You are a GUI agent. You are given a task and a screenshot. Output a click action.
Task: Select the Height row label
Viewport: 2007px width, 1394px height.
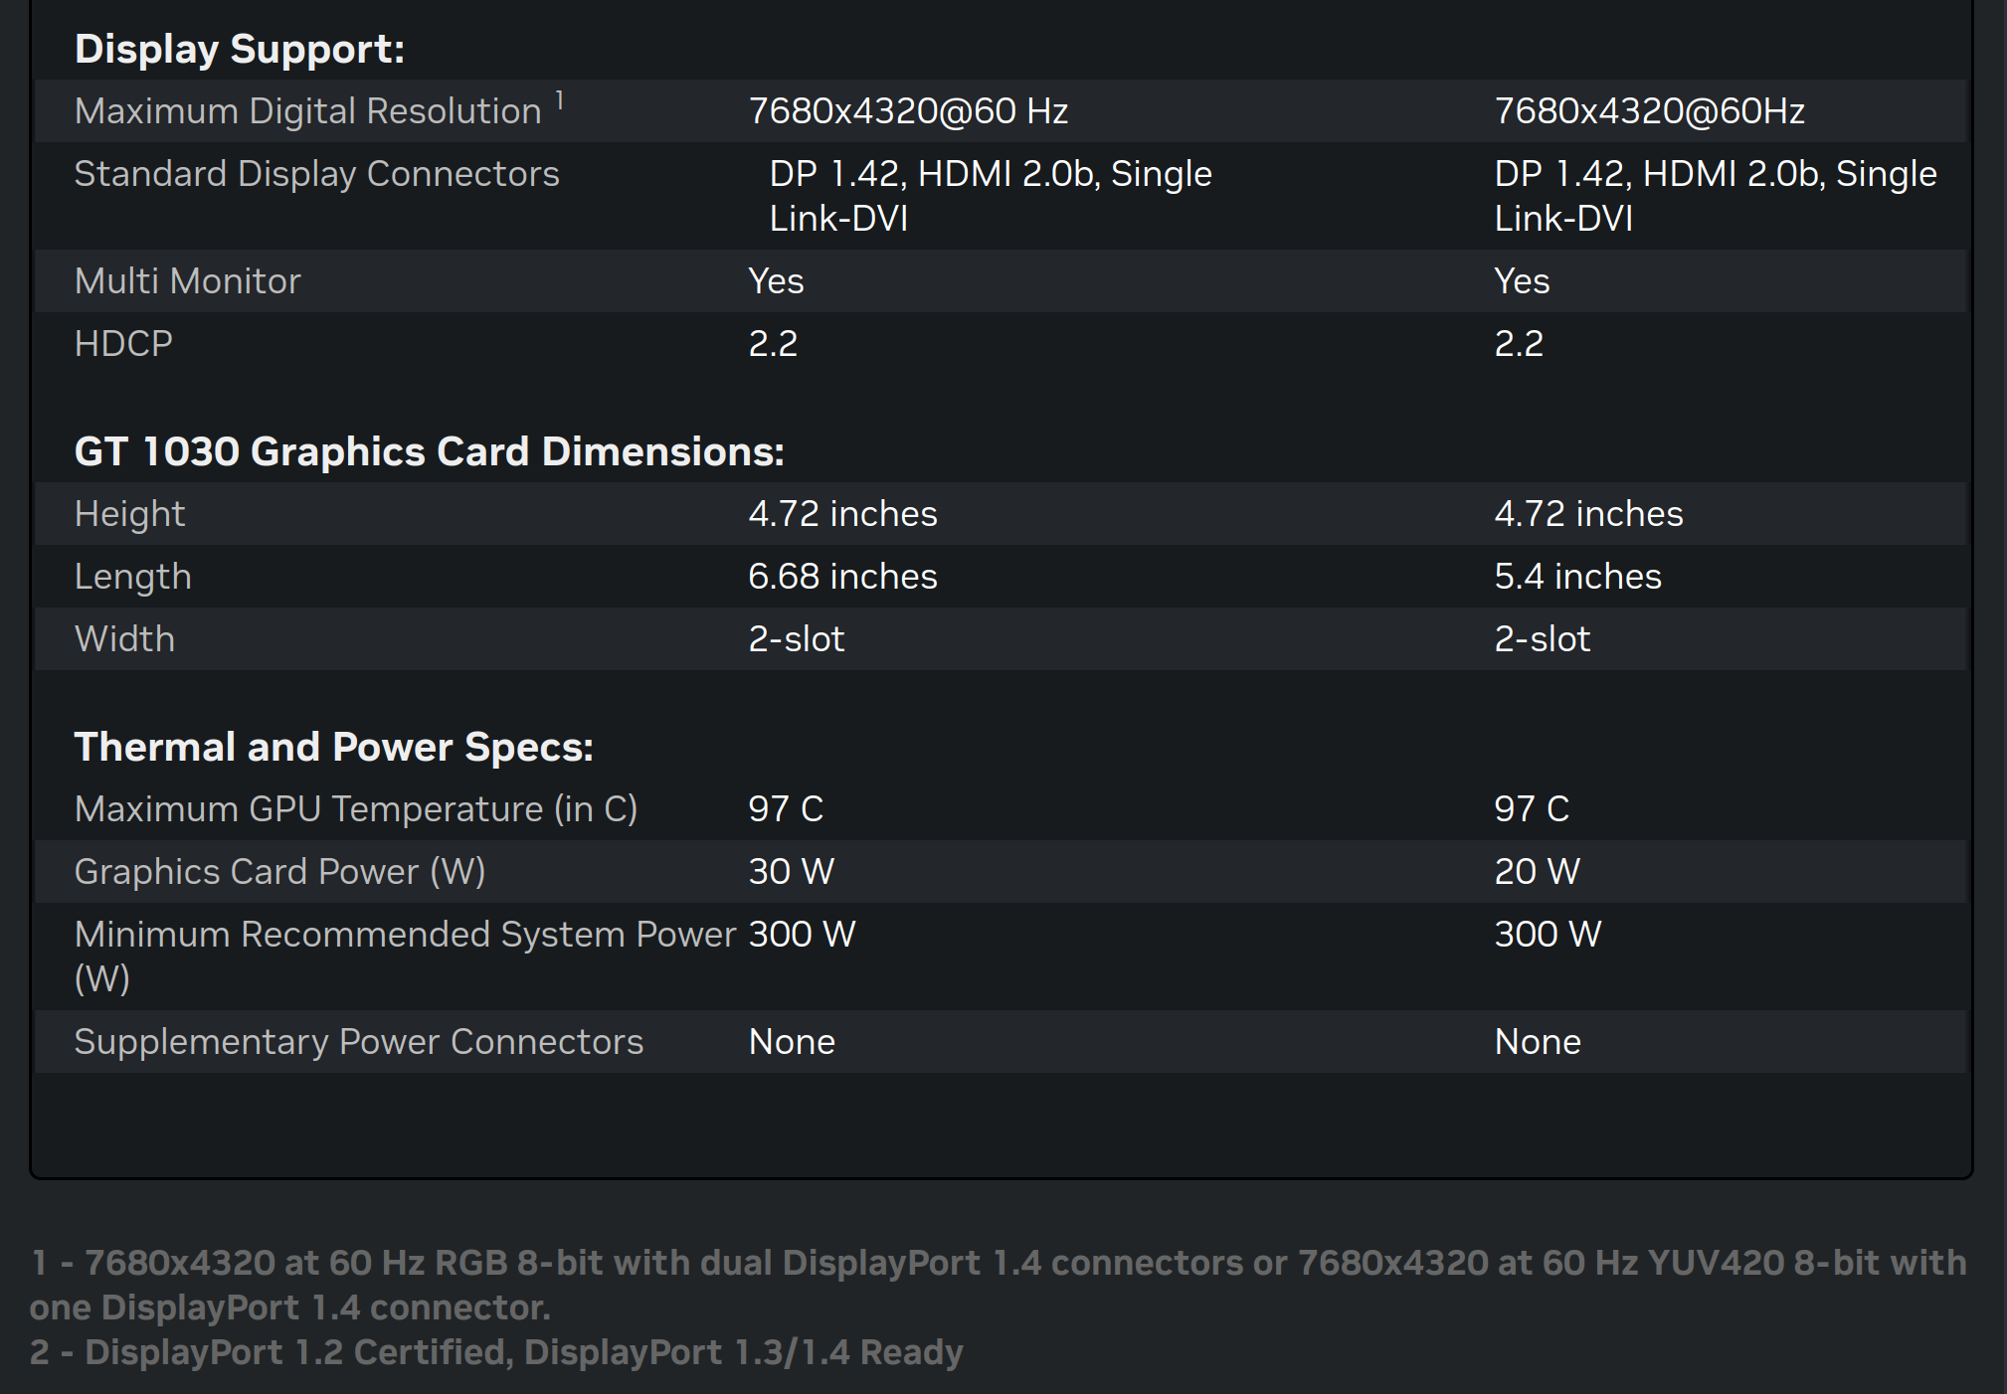point(130,513)
